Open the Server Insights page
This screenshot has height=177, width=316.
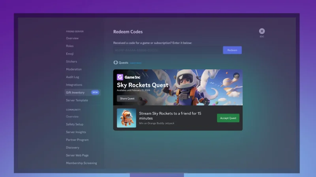tap(76, 132)
